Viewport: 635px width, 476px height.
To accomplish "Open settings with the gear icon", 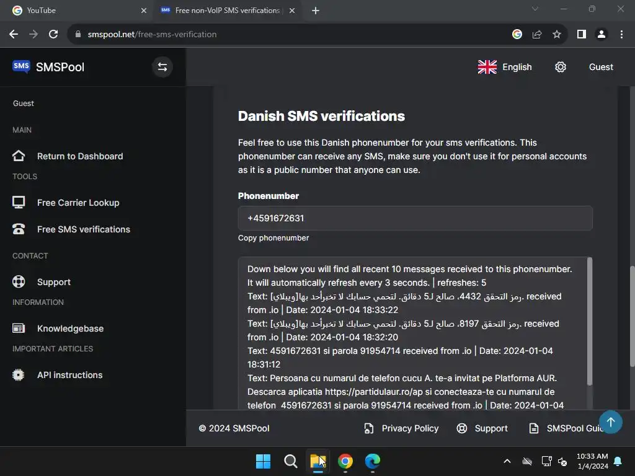I will coord(561,67).
